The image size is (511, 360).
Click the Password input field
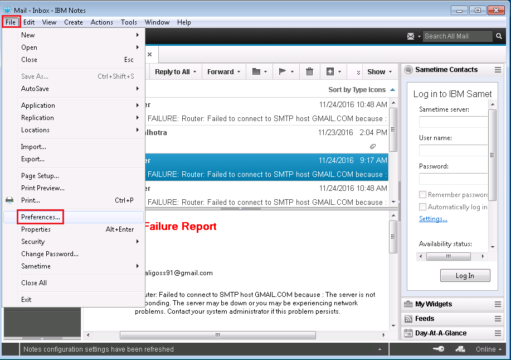point(453,179)
